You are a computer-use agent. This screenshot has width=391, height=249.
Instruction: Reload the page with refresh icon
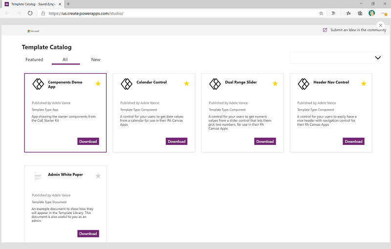click(x=30, y=13)
